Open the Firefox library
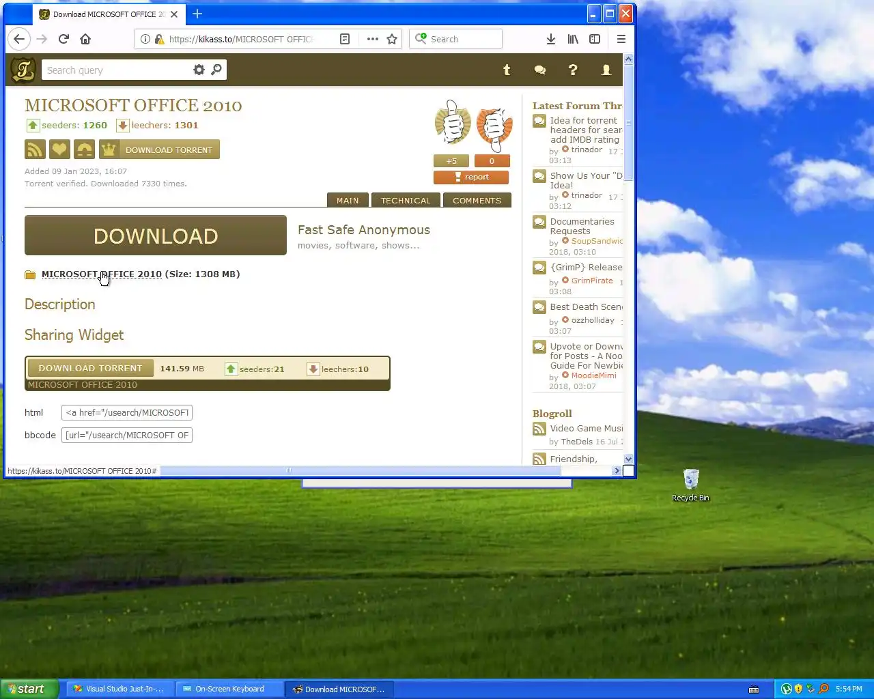The image size is (874, 699). click(x=573, y=39)
